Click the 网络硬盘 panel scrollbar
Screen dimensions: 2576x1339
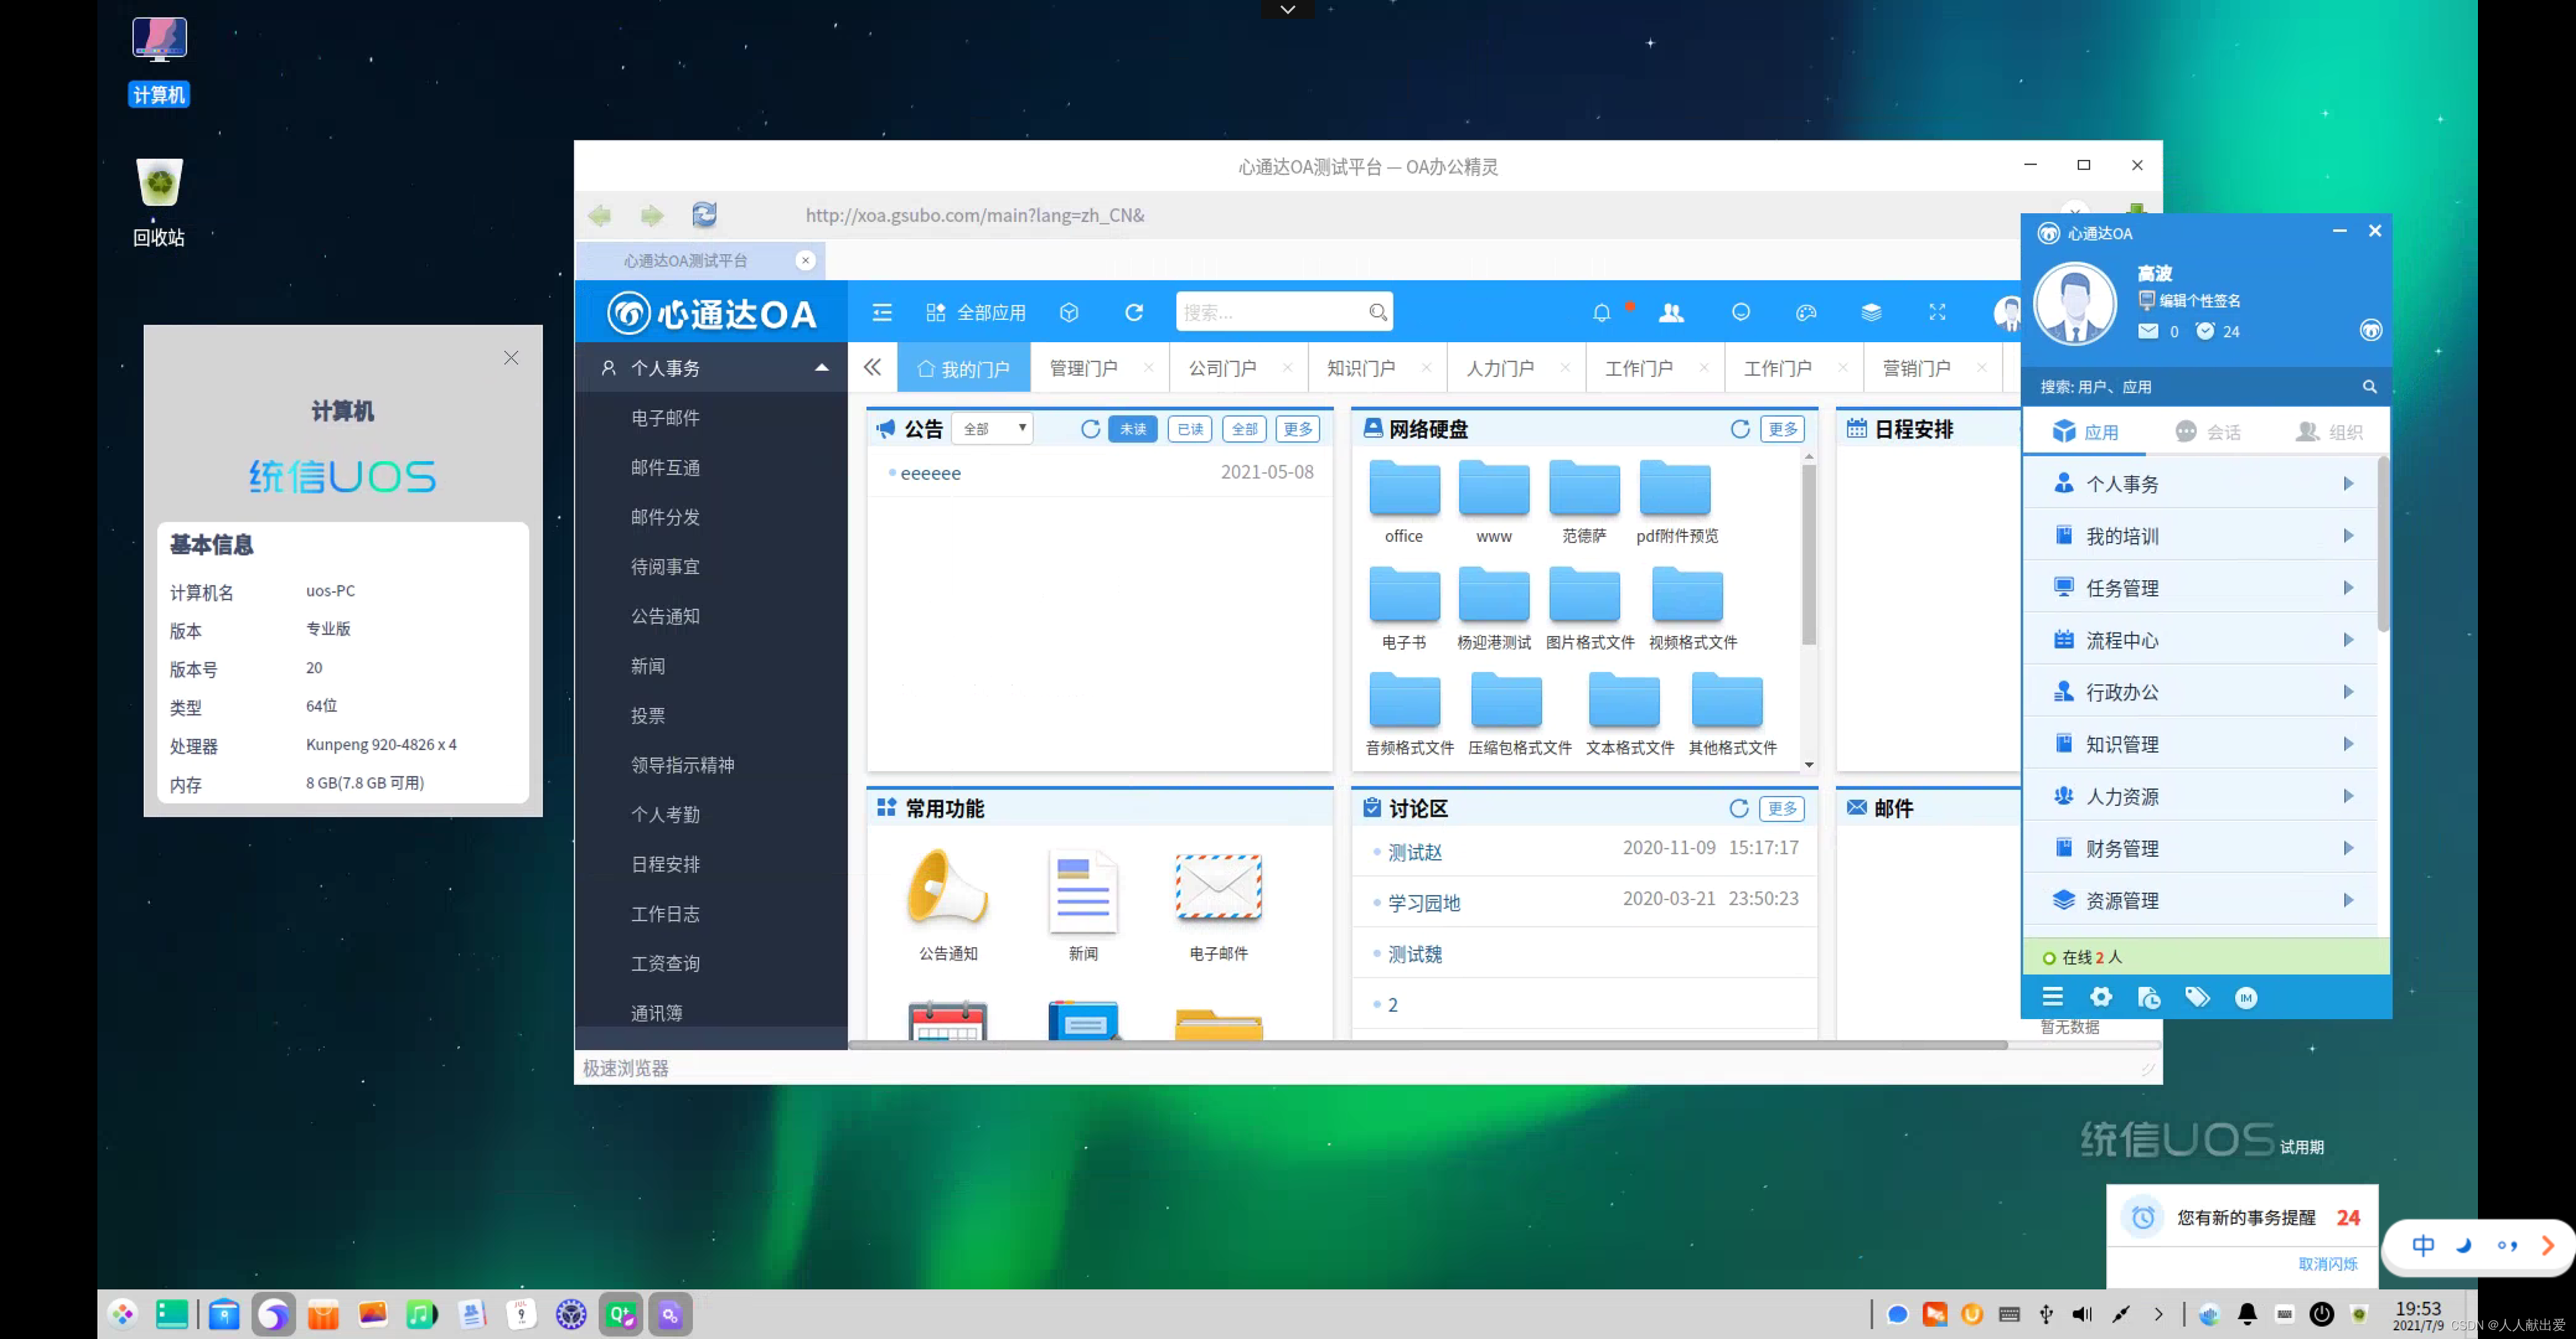(x=1809, y=555)
